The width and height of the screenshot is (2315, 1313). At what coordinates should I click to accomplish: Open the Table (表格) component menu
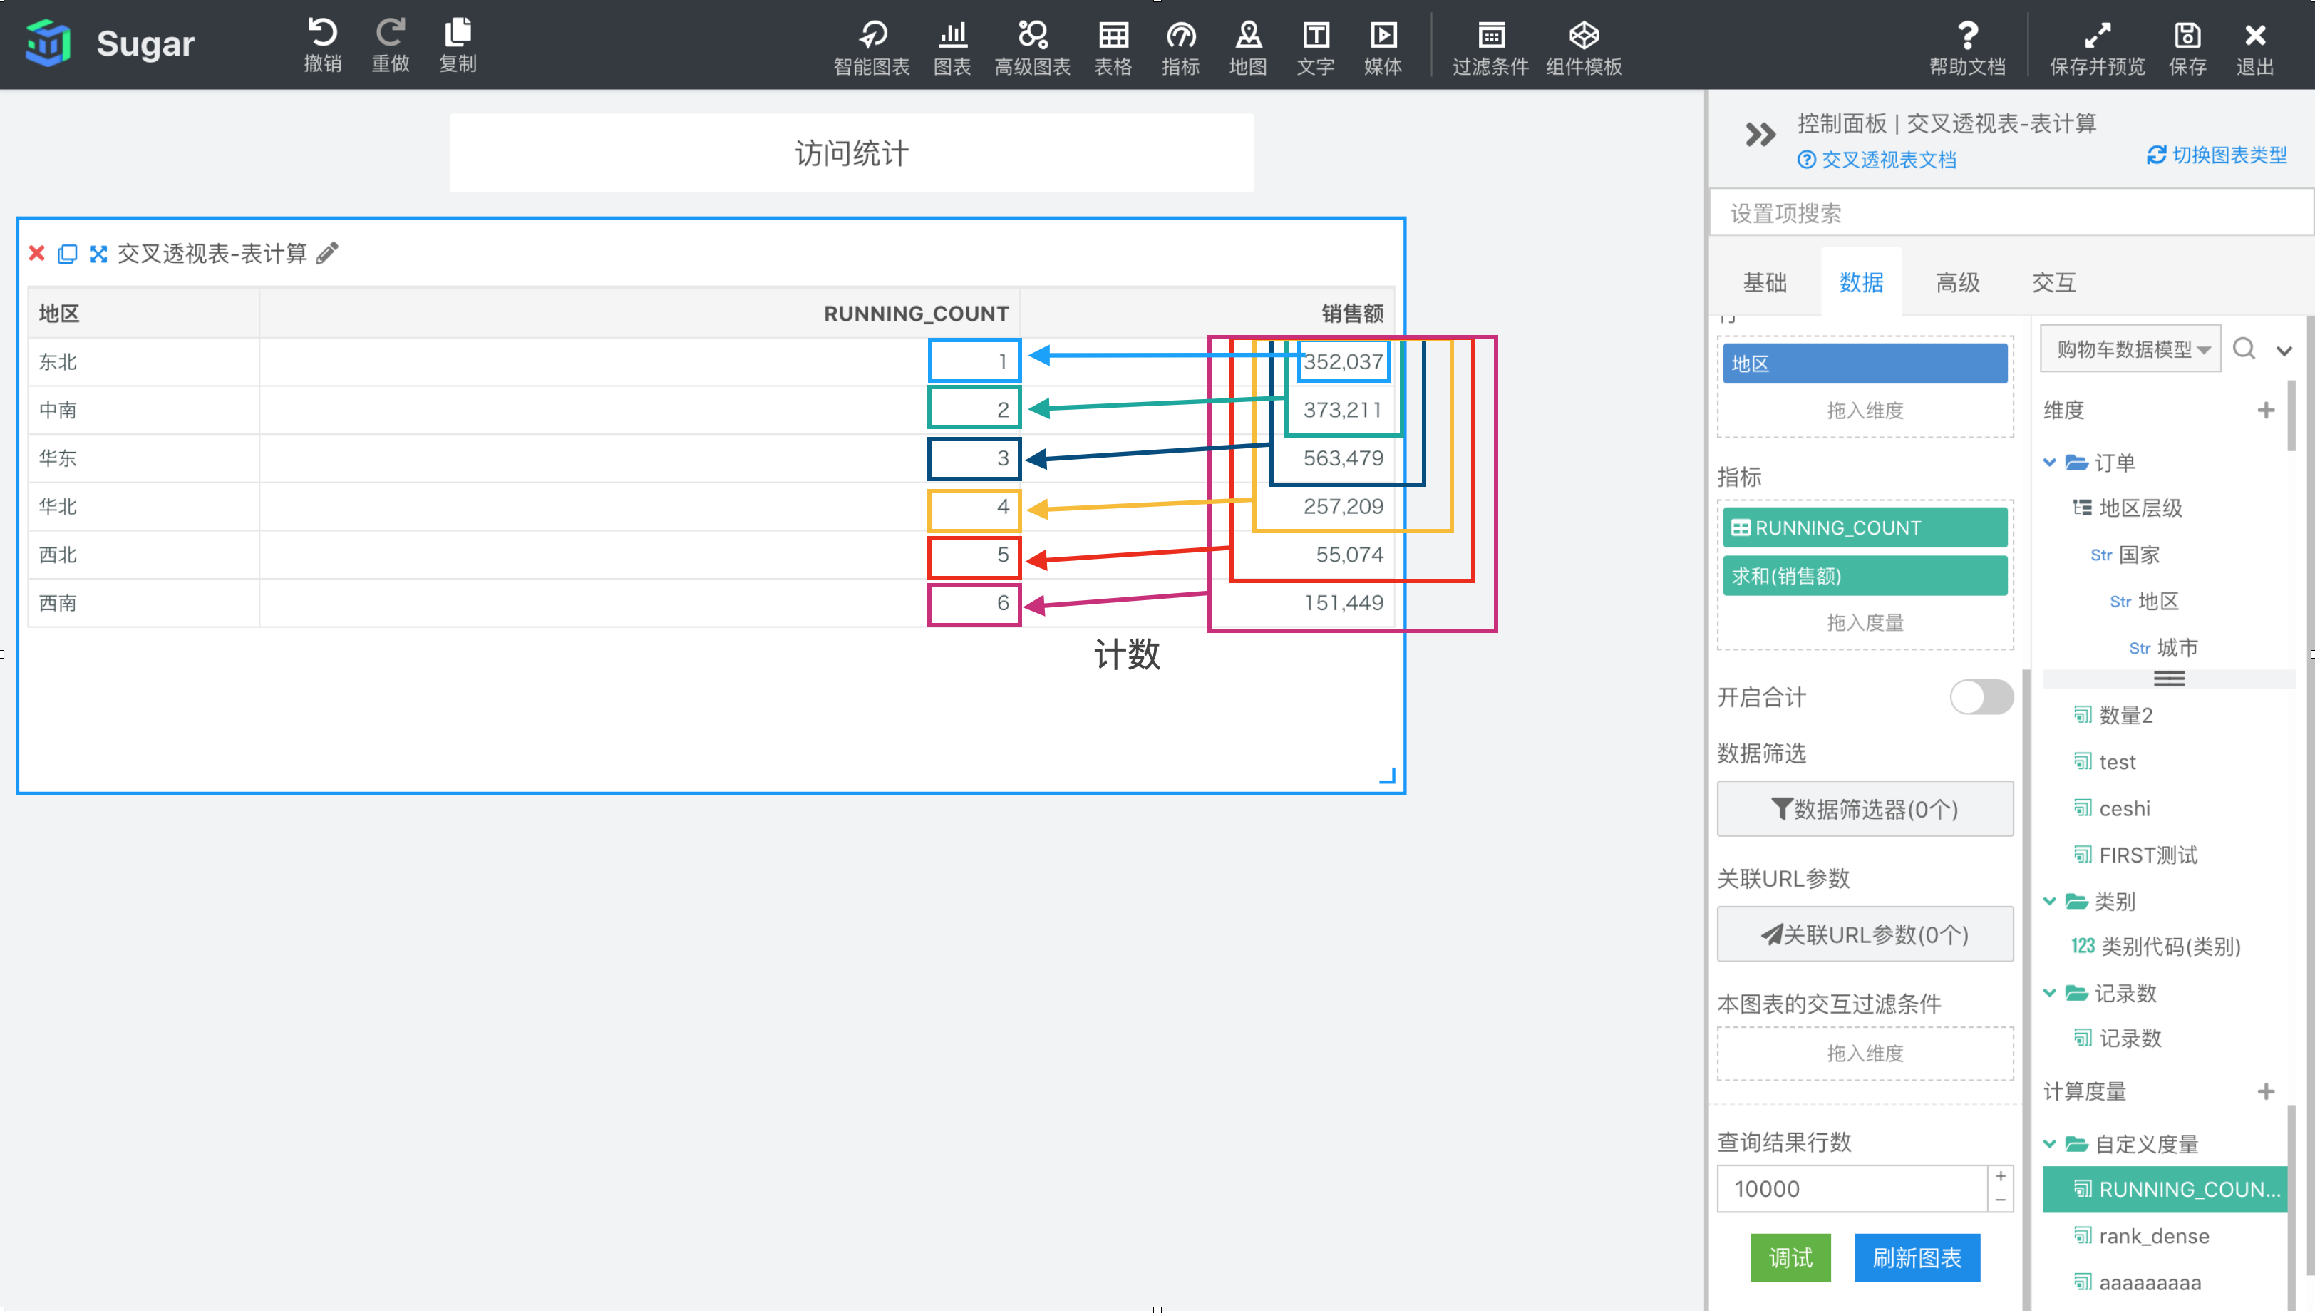tap(1113, 47)
